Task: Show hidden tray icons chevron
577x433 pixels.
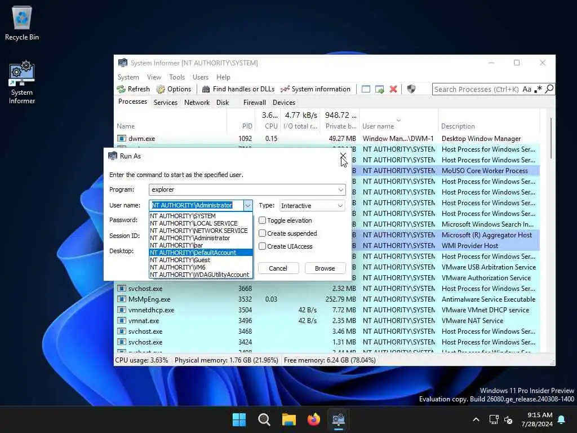Action: coord(476,419)
